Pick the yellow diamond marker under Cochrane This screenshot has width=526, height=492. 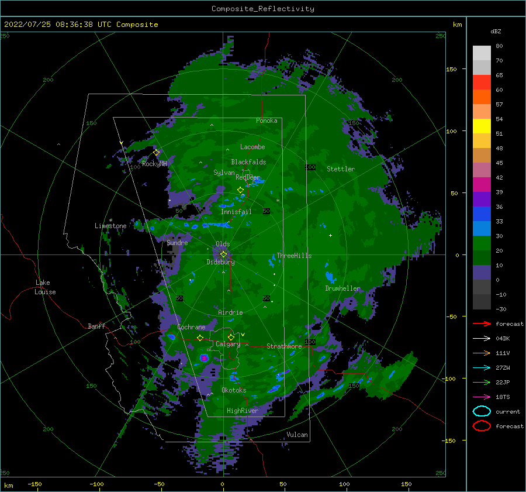200,338
